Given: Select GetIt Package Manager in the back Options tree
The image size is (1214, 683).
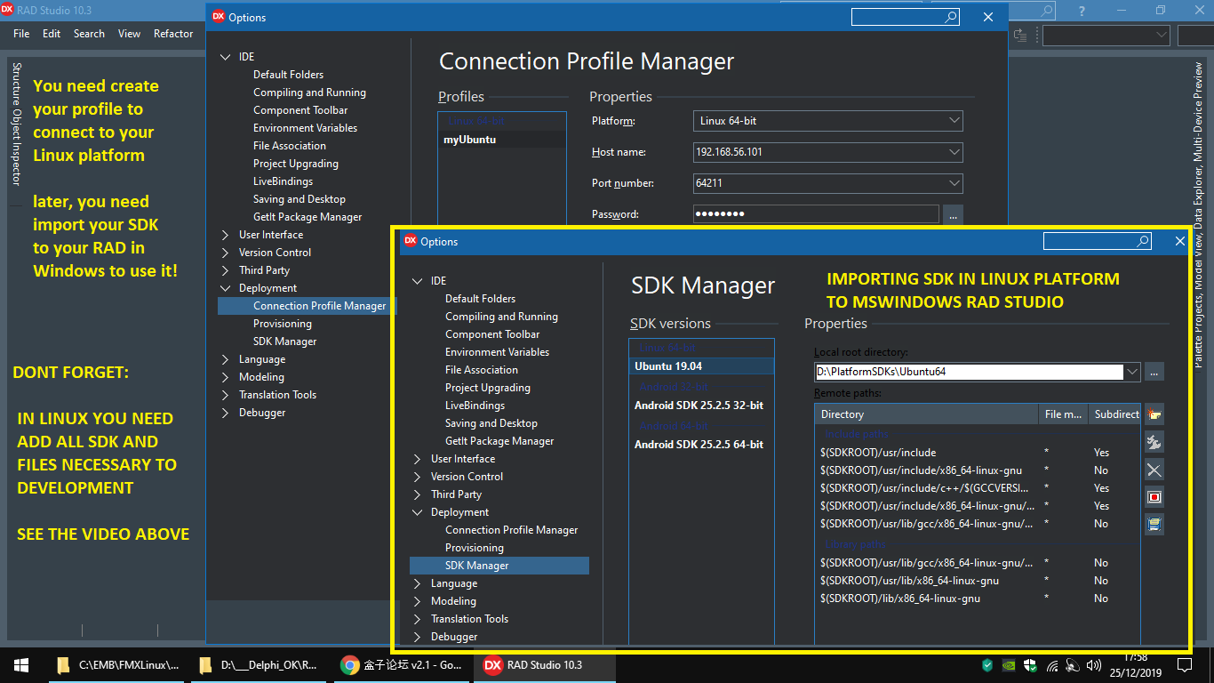Looking at the screenshot, I should click(x=307, y=217).
